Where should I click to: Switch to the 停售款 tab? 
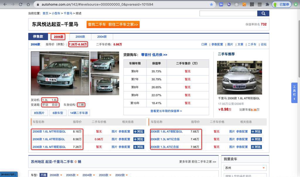point(38,37)
